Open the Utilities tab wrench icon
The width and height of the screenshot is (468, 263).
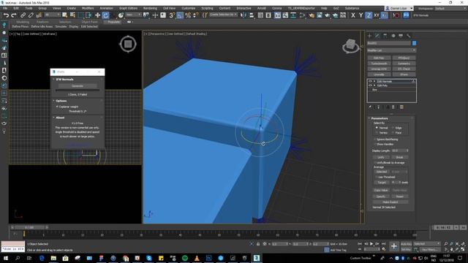coord(409,36)
